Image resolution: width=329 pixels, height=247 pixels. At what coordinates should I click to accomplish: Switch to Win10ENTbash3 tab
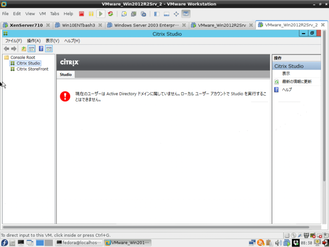78,25
